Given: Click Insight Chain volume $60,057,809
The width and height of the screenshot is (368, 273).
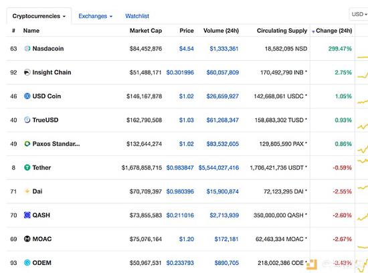Looking at the screenshot, I should 223,72.
